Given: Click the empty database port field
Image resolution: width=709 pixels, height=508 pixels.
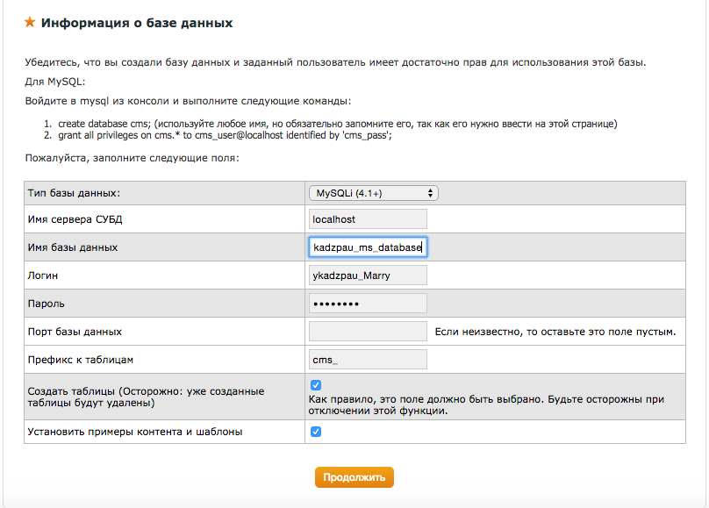Looking at the screenshot, I should 368,332.
